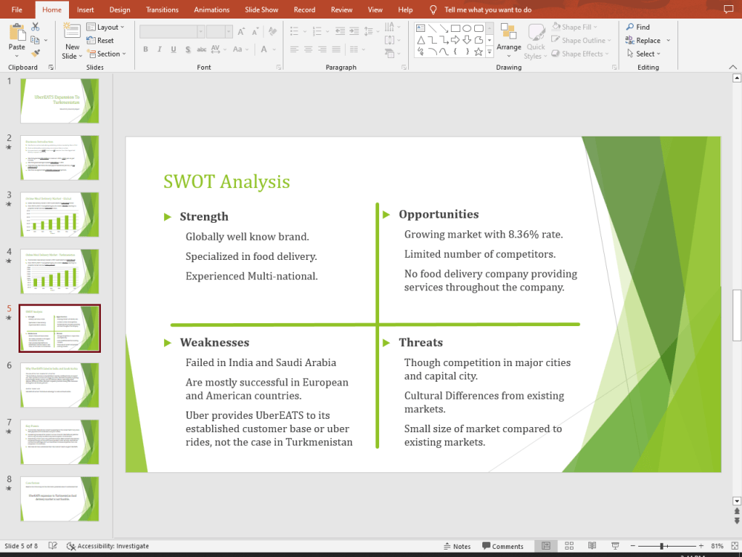Open the Notes pane
The height and width of the screenshot is (557, 742).
(x=456, y=546)
